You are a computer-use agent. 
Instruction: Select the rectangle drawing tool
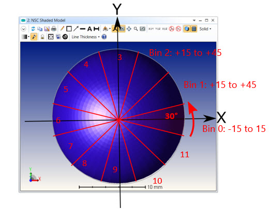pos(69,28)
